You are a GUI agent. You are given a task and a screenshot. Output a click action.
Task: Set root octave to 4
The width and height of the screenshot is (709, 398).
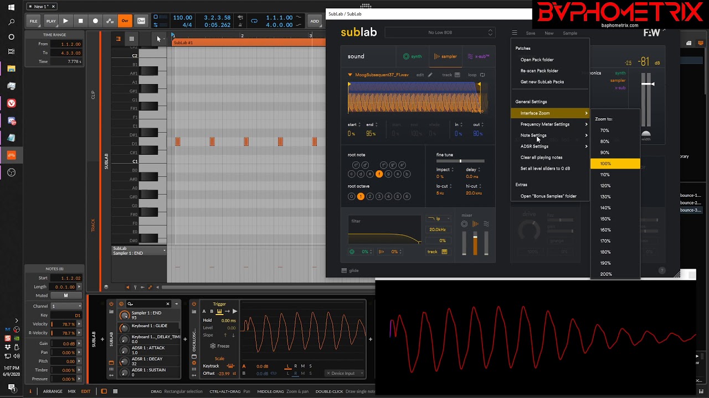coord(388,196)
